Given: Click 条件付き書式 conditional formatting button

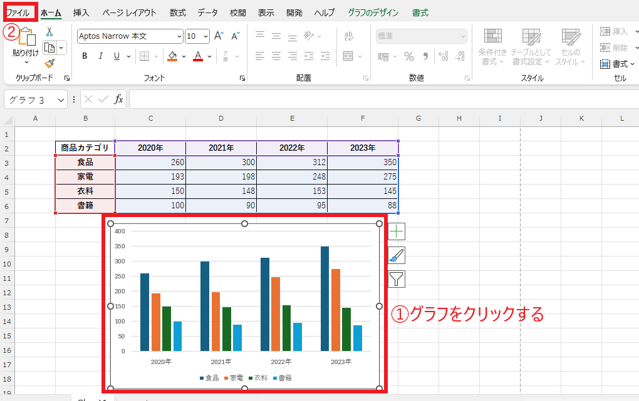Looking at the screenshot, I should click(x=492, y=47).
